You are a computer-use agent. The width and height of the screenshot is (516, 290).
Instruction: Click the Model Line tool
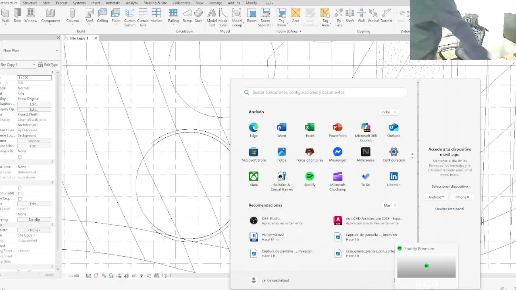(223, 18)
